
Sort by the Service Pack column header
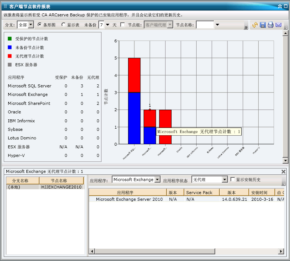coord(202,193)
